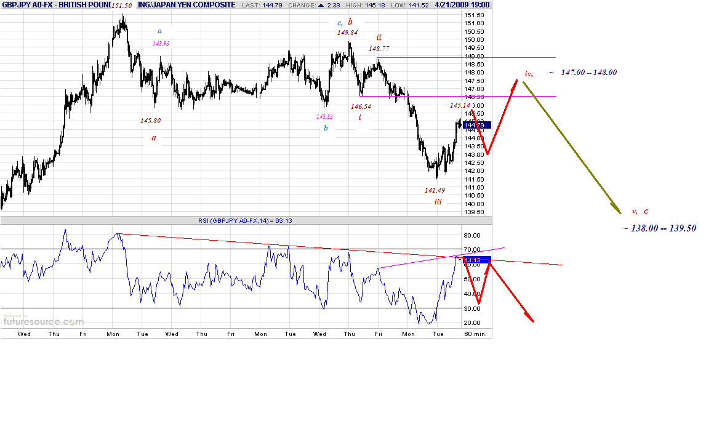The height and width of the screenshot is (421, 714).
Task: Select the 80.00 RSI axis label
Action: click(x=472, y=236)
